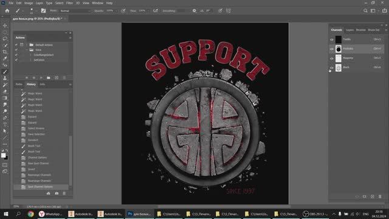
Task: Select the Crop tool
Action: tap(5, 52)
